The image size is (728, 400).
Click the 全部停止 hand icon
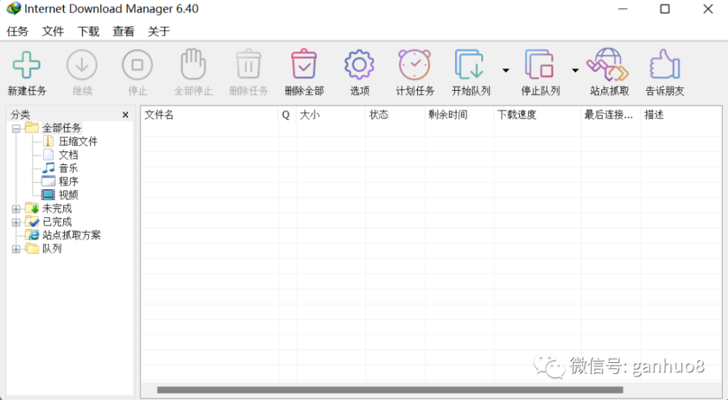pyautogui.click(x=193, y=65)
